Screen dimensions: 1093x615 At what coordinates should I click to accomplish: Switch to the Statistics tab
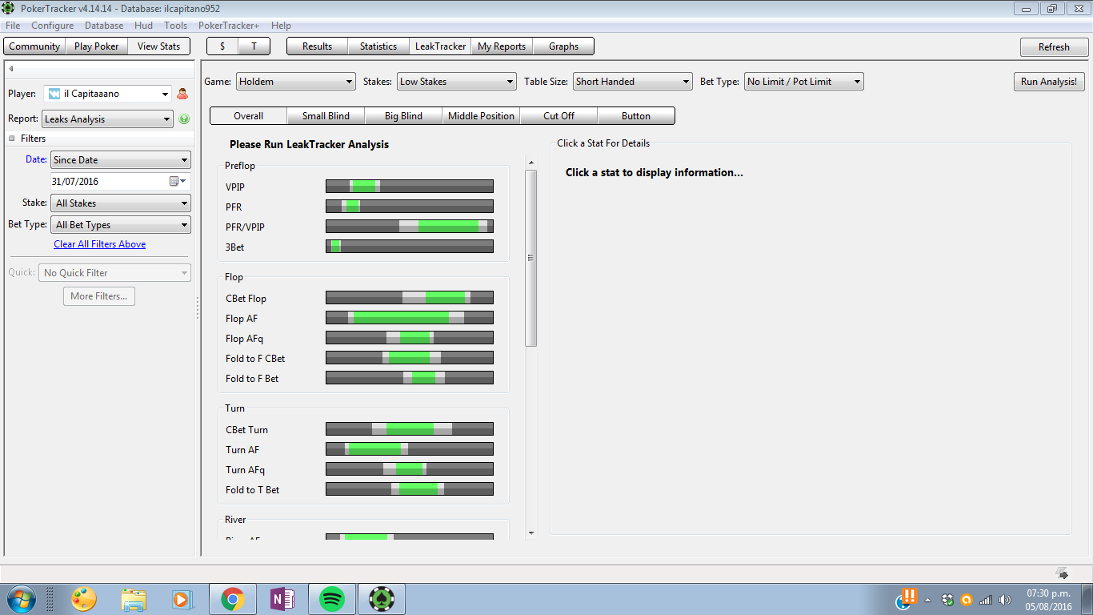(378, 46)
